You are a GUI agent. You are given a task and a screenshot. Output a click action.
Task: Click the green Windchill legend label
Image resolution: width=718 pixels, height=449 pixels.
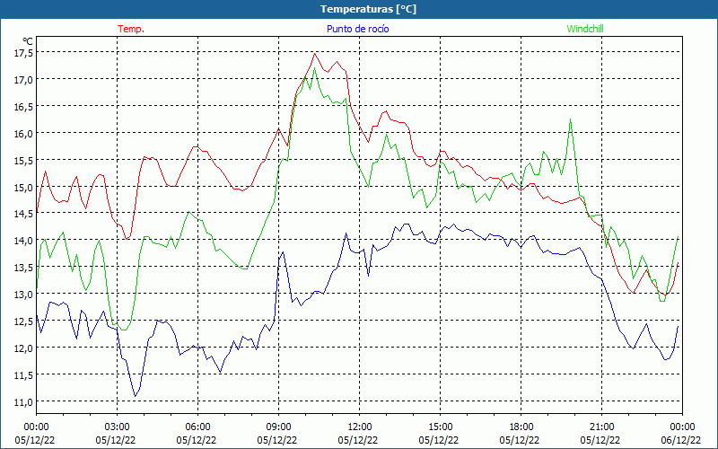pos(585,29)
